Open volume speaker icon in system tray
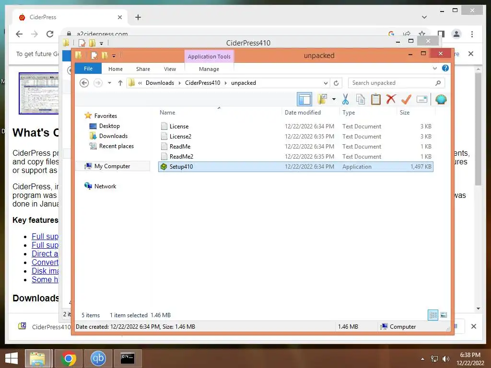This screenshot has width=491, height=368. click(445, 359)
